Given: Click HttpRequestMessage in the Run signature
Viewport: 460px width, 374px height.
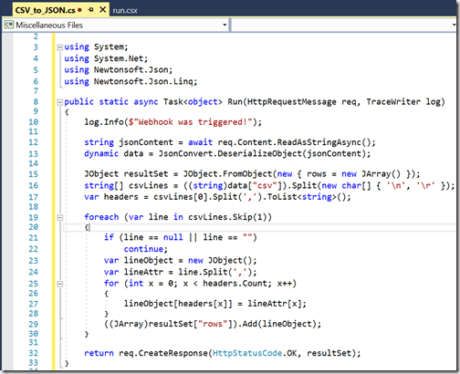Looking at the screenshot, I should [291, 102].
